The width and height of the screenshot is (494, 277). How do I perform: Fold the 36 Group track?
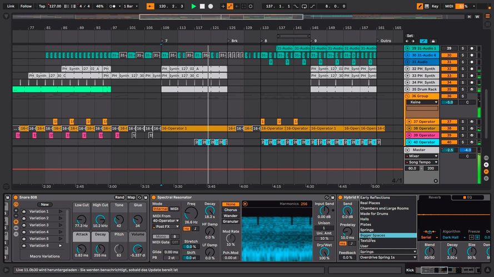pyautogui.click(x=407, y=96)
